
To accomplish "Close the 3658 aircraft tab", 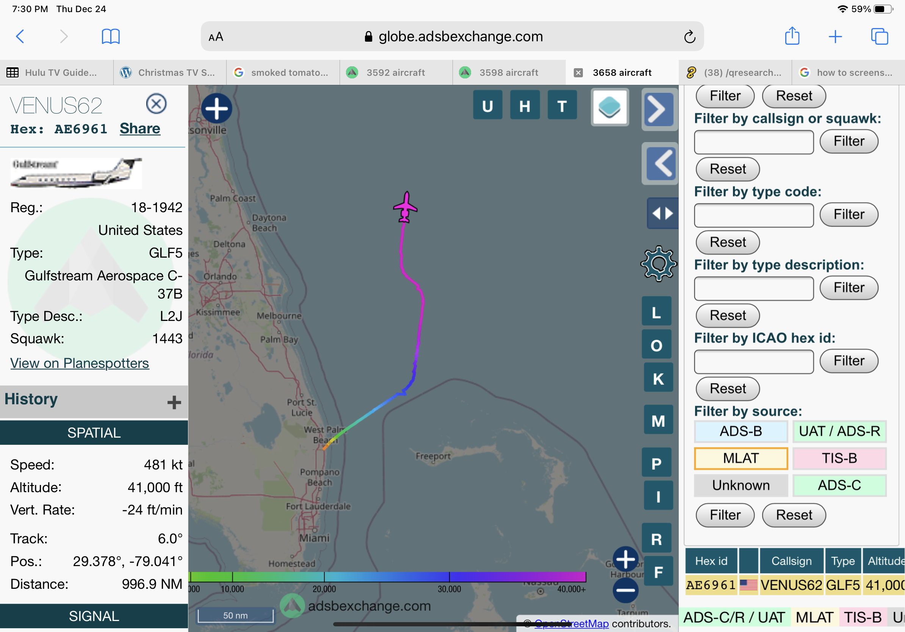I will (578, 72).
